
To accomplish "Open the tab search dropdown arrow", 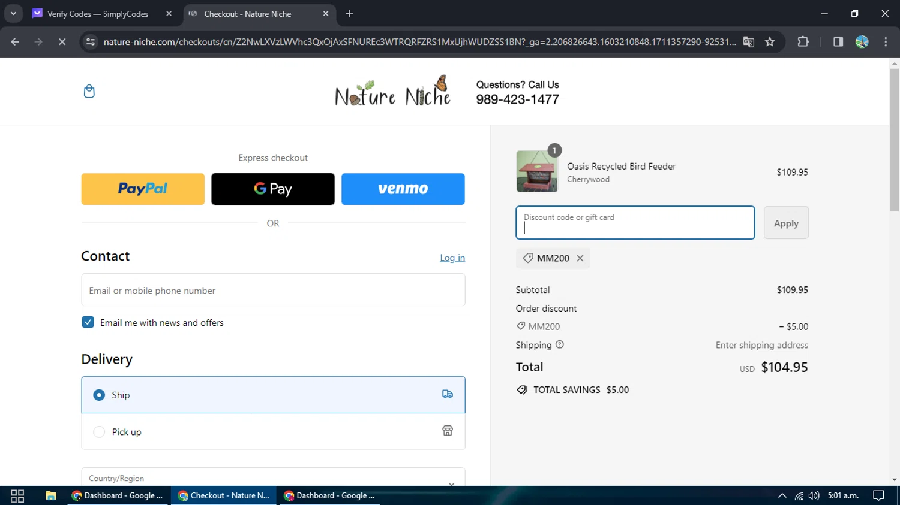I will 13,14.
